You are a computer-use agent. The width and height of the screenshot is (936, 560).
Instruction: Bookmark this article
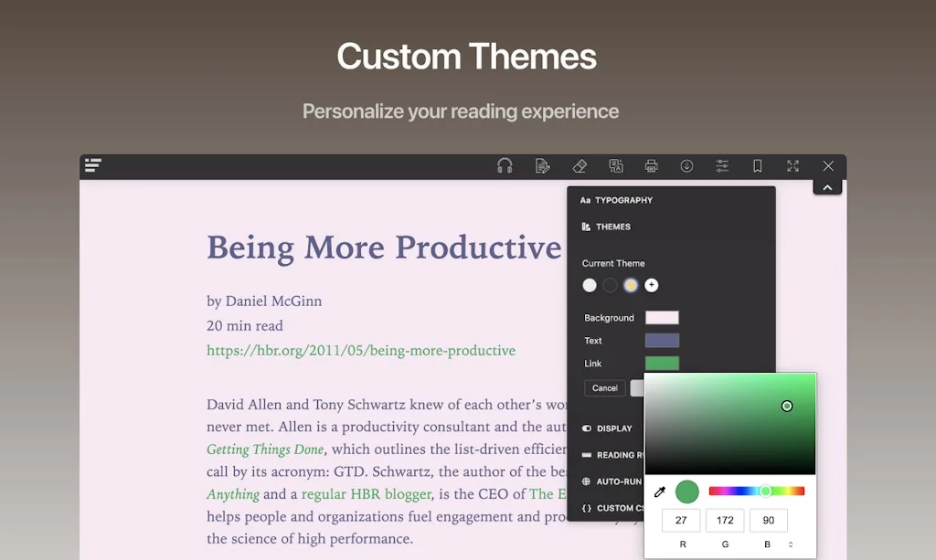pos(757,165)
